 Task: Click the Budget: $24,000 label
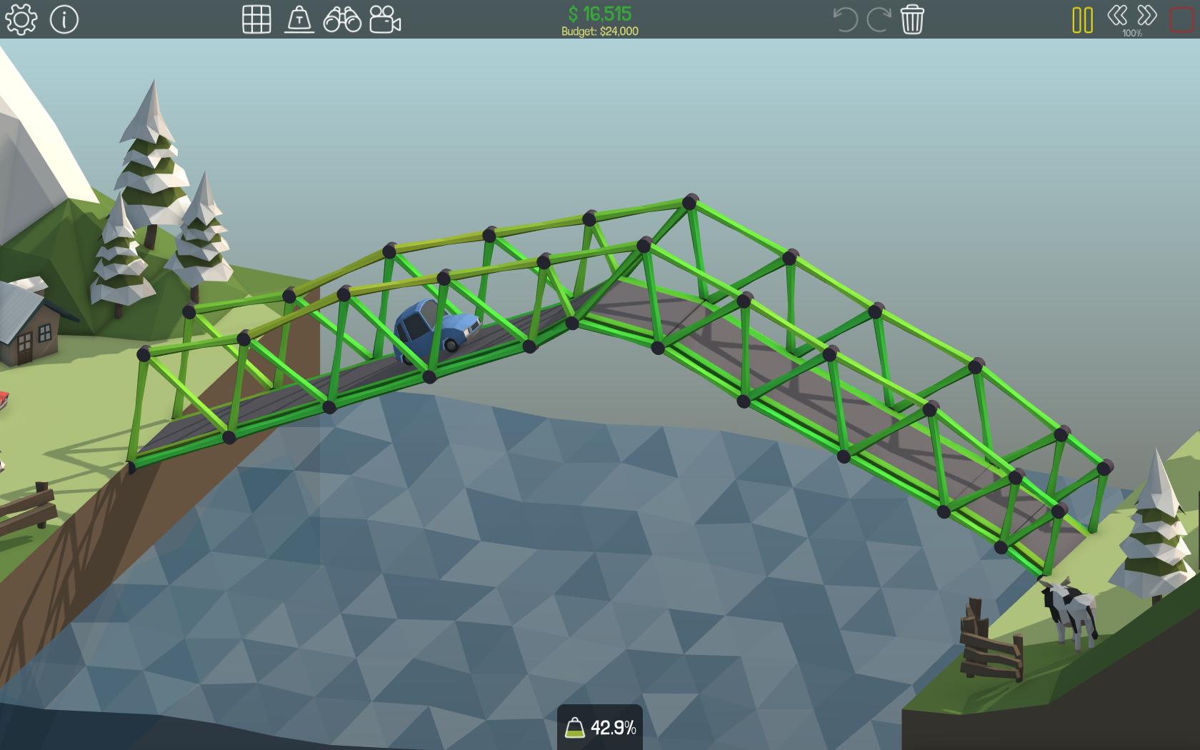[600, 31]
